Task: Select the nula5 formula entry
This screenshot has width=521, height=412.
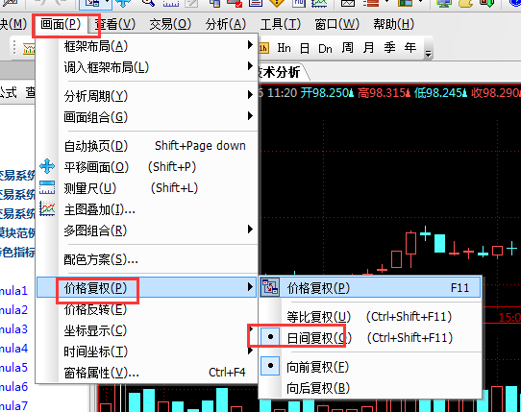Action: point(13,368)
